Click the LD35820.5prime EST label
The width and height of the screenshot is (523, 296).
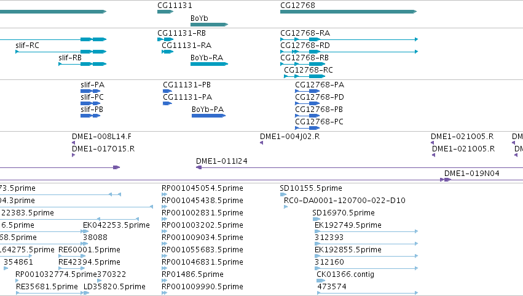(114, 287)
